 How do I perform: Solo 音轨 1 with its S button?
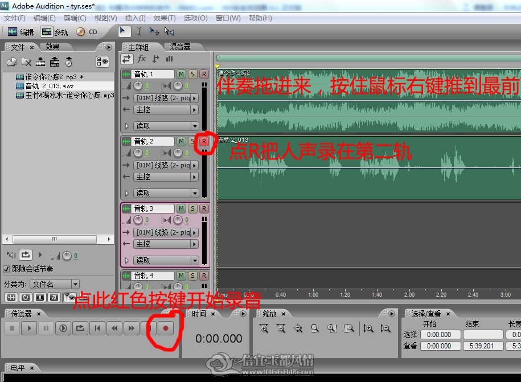(192, 74)
